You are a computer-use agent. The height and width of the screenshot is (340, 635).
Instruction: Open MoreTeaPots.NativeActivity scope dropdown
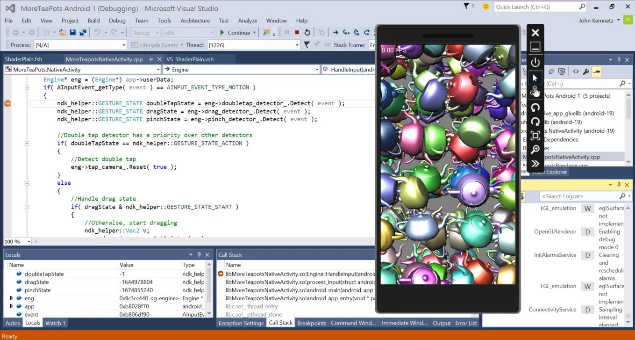point(158,69)
